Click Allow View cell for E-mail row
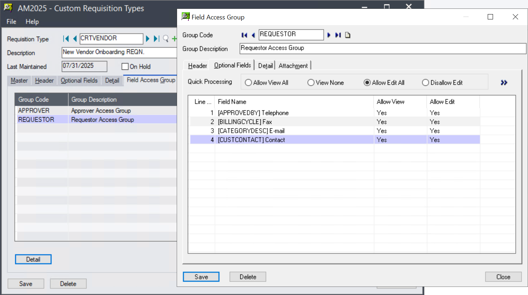 400,131
